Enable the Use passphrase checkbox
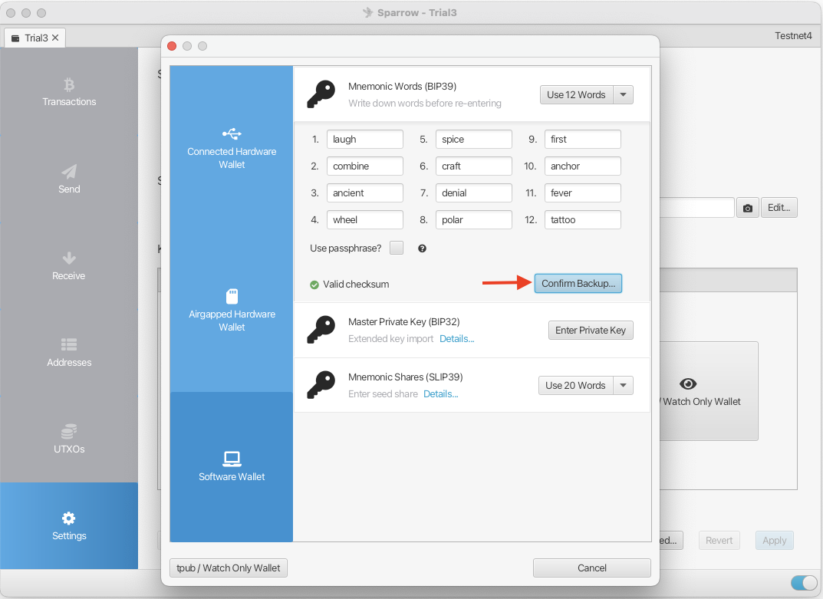Viewport: 823px width, 599px height. 397,248
